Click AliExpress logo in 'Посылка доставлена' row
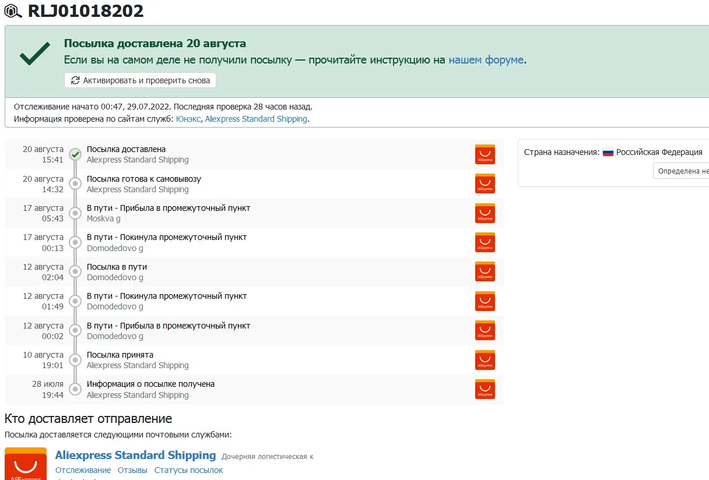Screen dimensions: 709x480 pyautogui.click(x=485, y=154)
